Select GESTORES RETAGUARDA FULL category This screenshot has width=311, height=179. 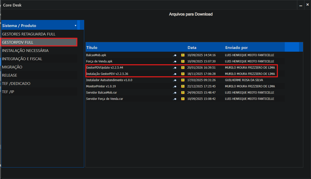29,34
